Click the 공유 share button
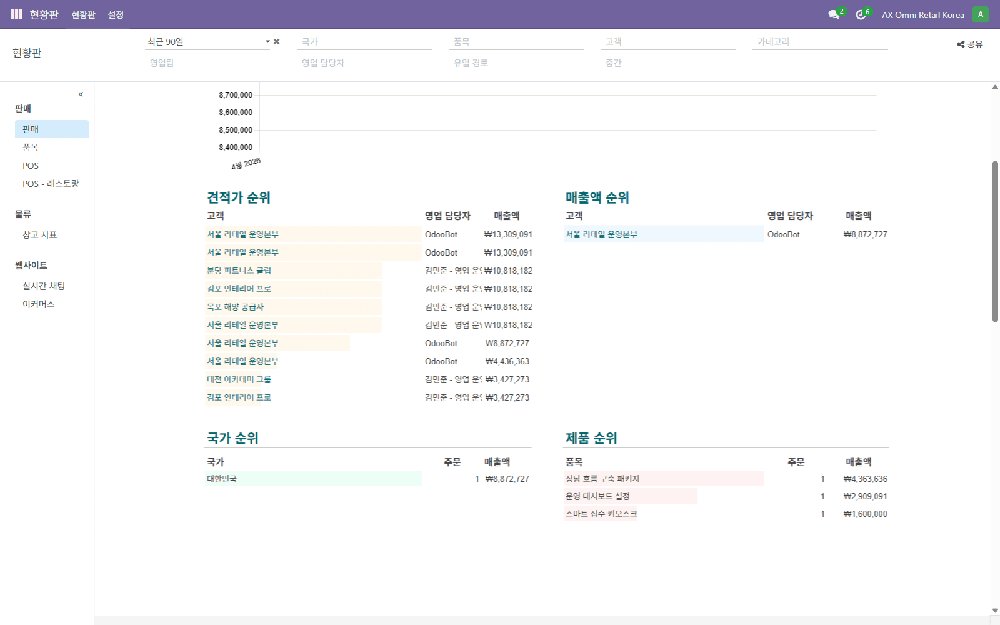 [969, 44]
